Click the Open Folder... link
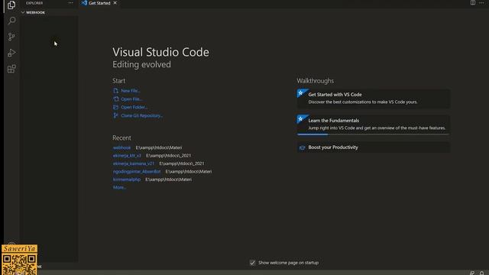 [x=134, y=107]
